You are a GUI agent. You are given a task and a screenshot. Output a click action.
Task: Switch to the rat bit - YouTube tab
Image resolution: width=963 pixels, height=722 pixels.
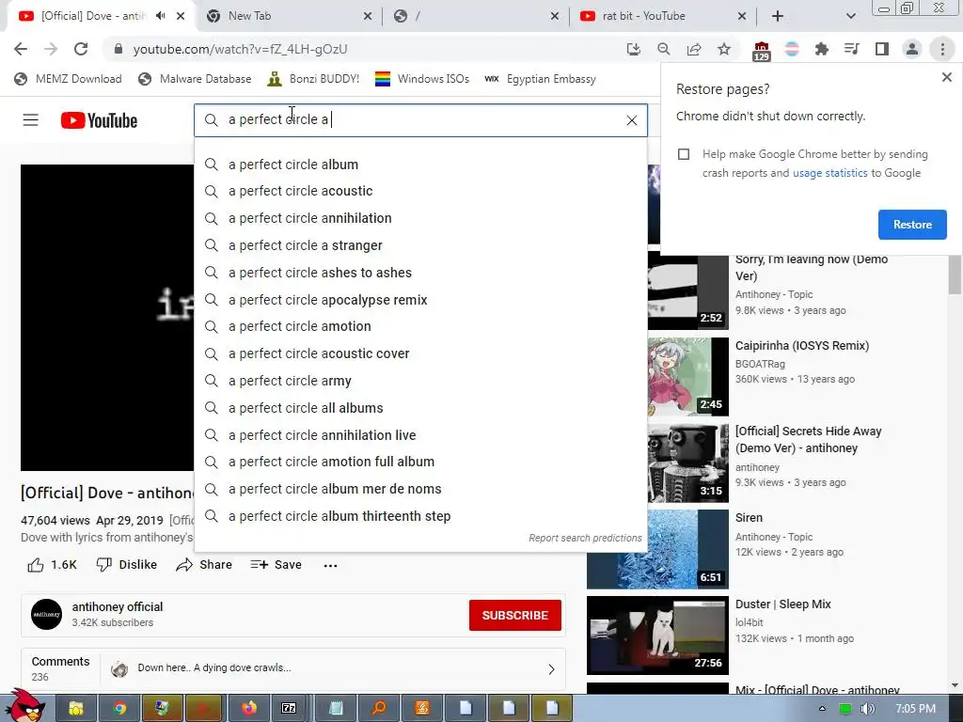(x=663, y=16)
